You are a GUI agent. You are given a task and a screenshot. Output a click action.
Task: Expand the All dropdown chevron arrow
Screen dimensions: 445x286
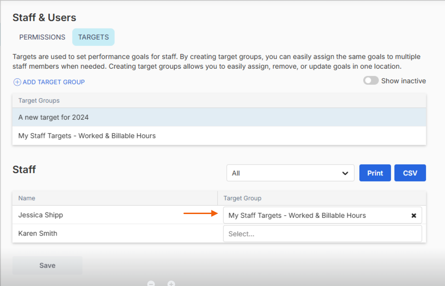[x=345, y=173]
